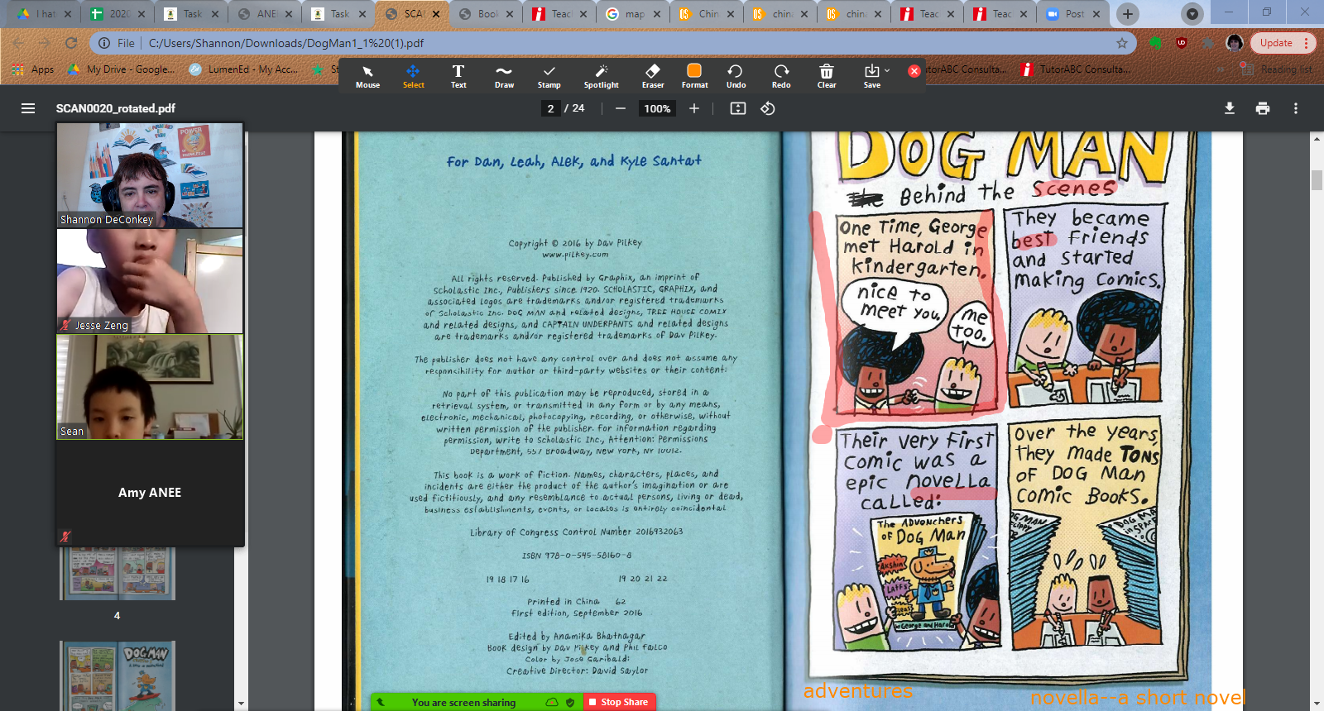Viewport: 1324px width, 711px height.
Task: Bookmark this page with the star
Action: tap(1122, 43)
